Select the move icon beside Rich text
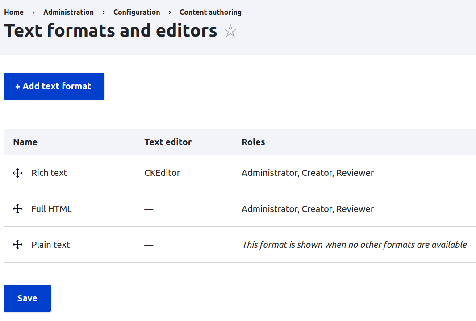 click(x=17, y=173)
